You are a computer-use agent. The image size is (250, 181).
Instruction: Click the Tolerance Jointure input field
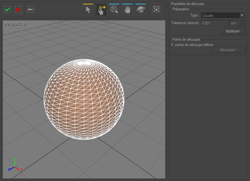click(215, 23)
